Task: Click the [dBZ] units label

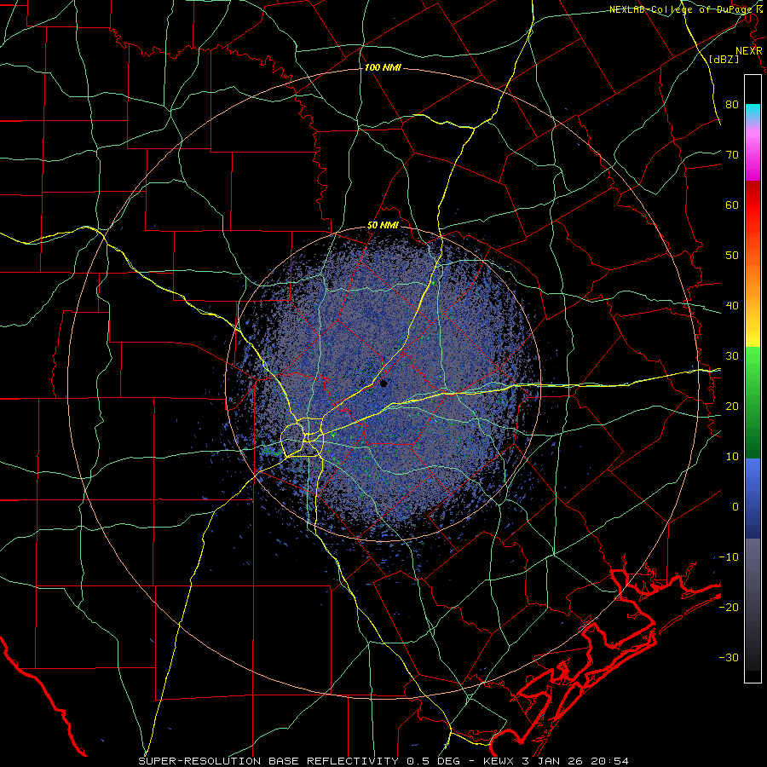Action: click(x=724, y=59)
